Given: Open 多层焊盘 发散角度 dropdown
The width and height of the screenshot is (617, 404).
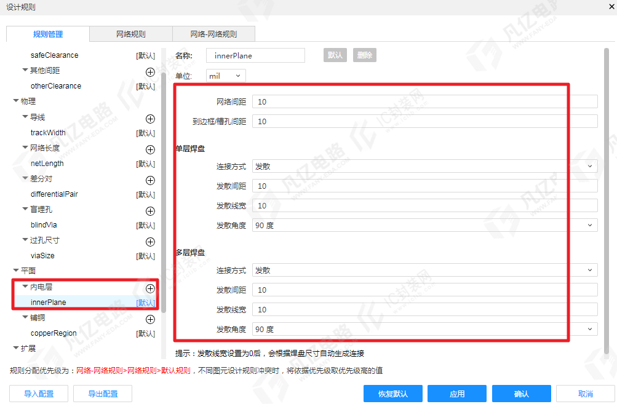Looking at the screenshot, I should 425,329.
